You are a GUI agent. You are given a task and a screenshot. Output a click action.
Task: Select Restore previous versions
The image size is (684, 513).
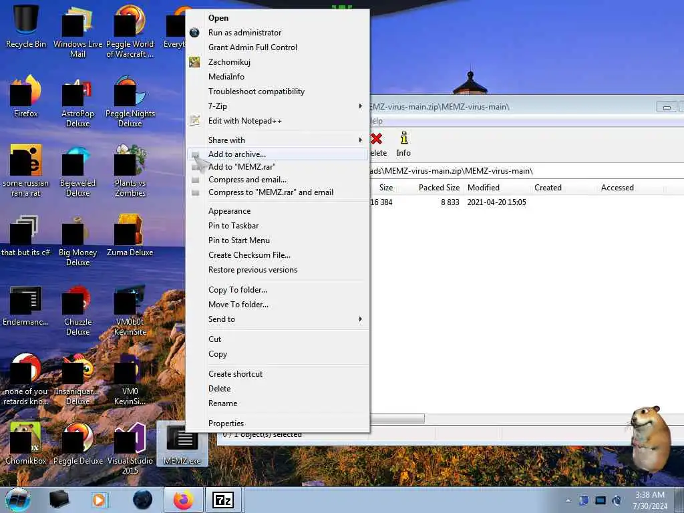[x=278, y=270]
